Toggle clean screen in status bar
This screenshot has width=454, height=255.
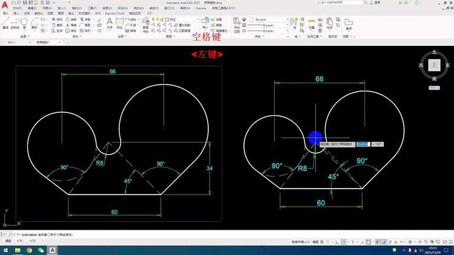pos(445,242)
